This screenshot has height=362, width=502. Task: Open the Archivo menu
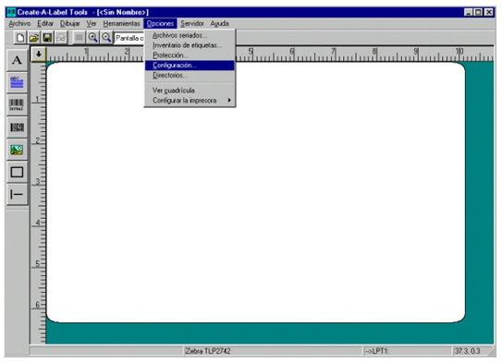coord(19,23)
